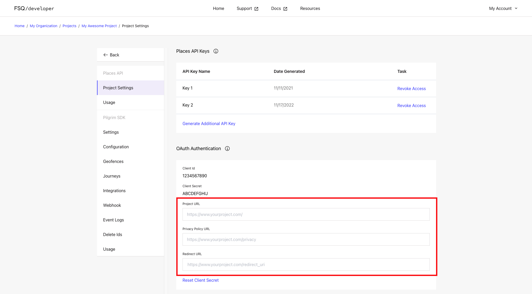Focus the Redirect URL input field
This screenshot has height=294, width=532.
(306, 264)
